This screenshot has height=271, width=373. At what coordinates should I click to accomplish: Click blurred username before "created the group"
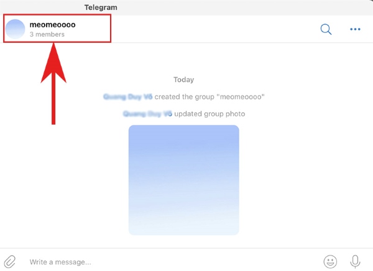pyautogui.click(x=127, y=97)
